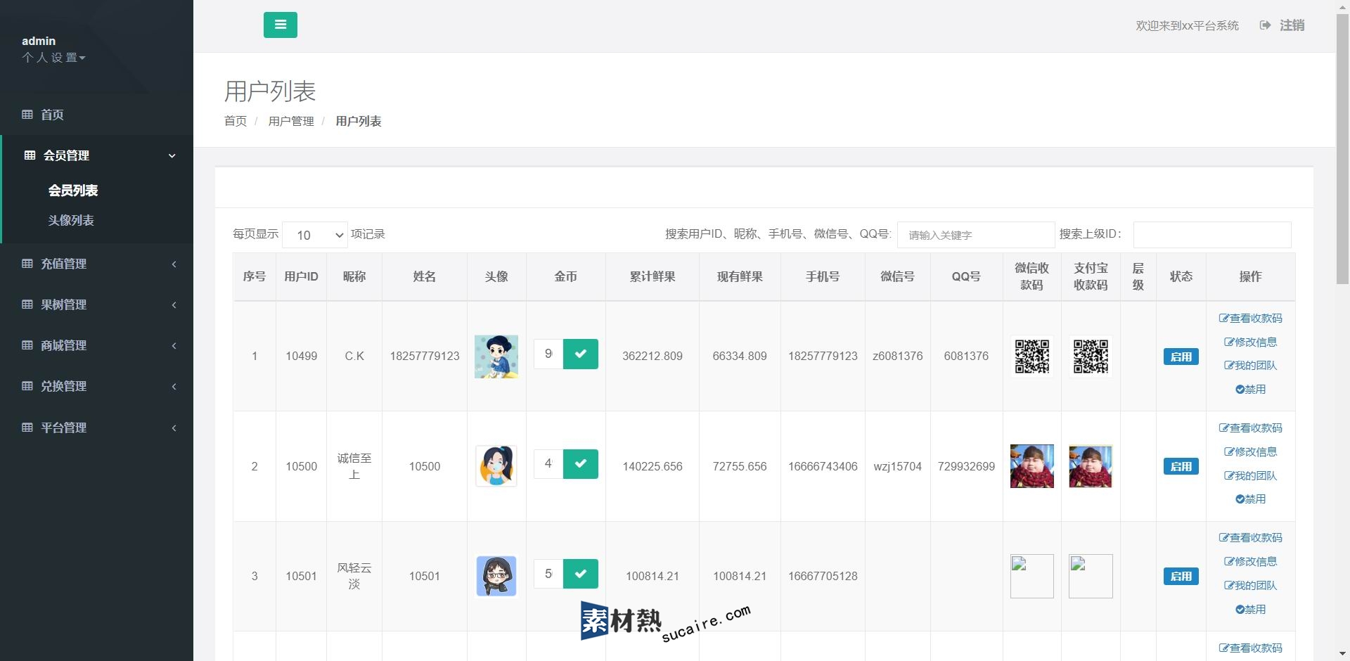Confirm coin change for user 10501
This screenshot has width=1350, height=661.
580,574
